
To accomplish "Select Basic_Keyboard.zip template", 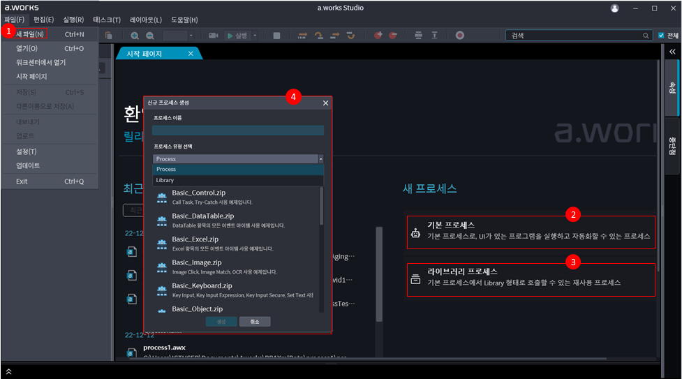I will tap(236, 290).
